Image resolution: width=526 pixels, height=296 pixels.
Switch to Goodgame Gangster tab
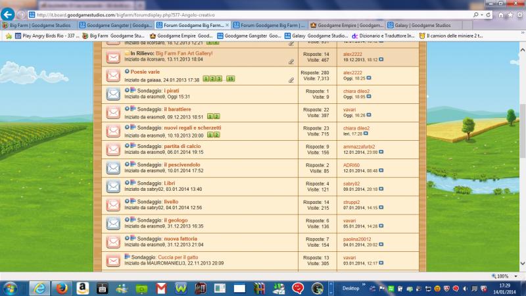coord(116,25)
